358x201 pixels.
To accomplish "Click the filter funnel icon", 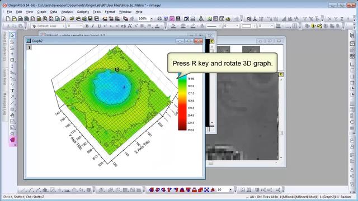I will click(x=304, y=19).
